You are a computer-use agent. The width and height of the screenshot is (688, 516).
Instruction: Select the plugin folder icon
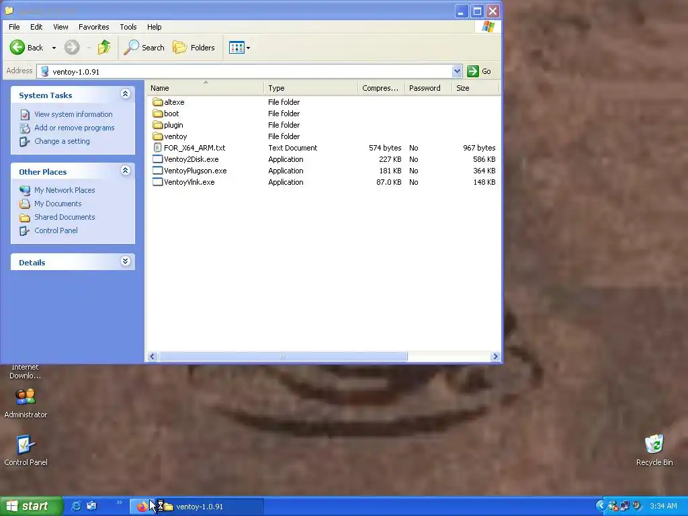(157, 124)
